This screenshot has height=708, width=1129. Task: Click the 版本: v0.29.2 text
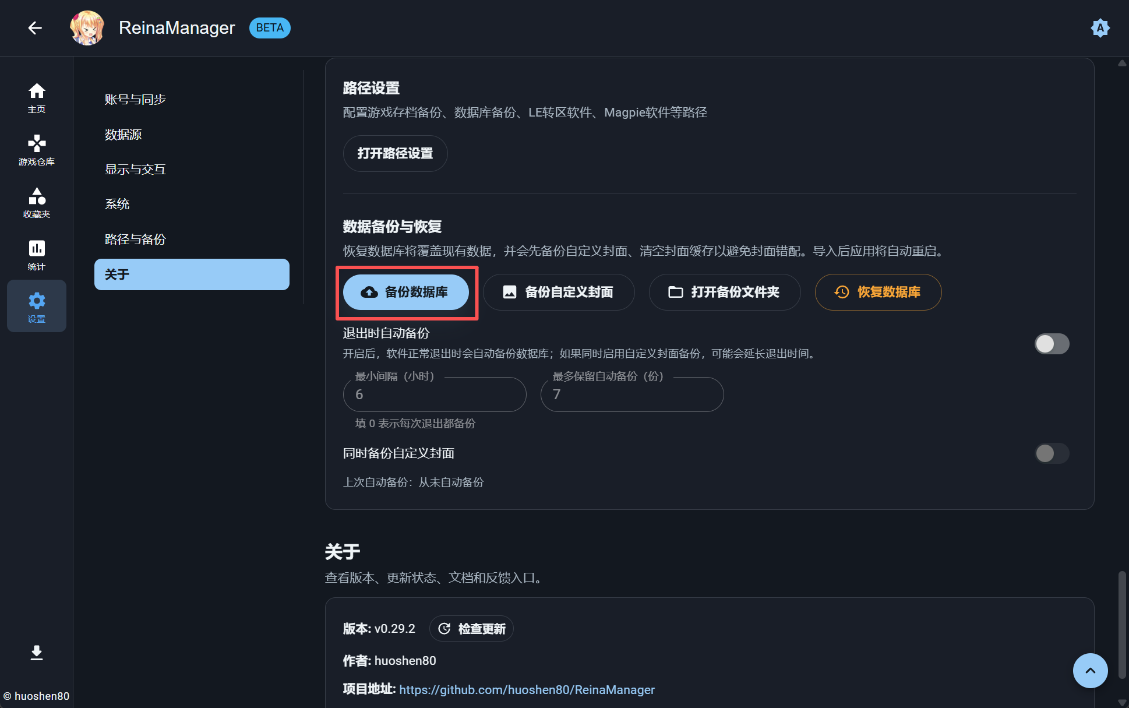coord(379,629)
